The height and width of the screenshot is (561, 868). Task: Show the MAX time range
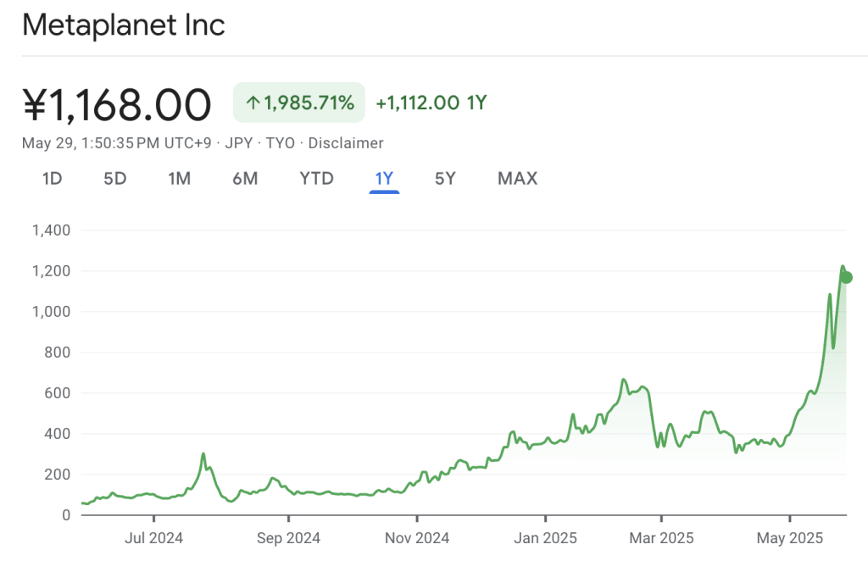pos(517,179)
